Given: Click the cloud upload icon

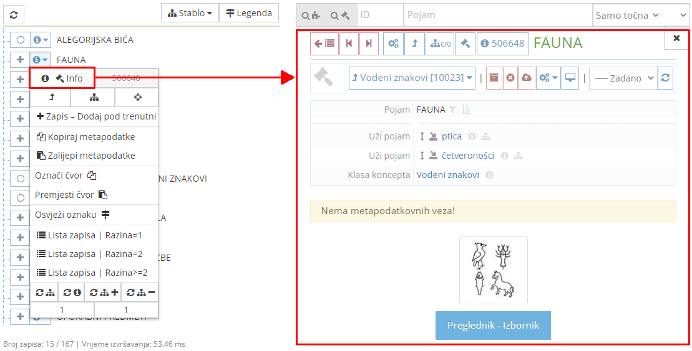Looking at the screenshot, I should pyautogui.click(x=527, y=78).
